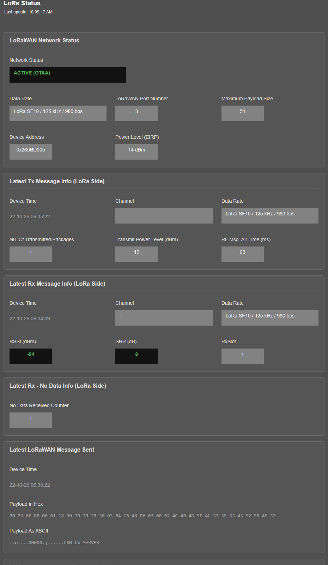Click the ASCII payload text ending LKM_LW_SERVER
The height and width of the screenshot is (565, 328).
coord(54,543)
